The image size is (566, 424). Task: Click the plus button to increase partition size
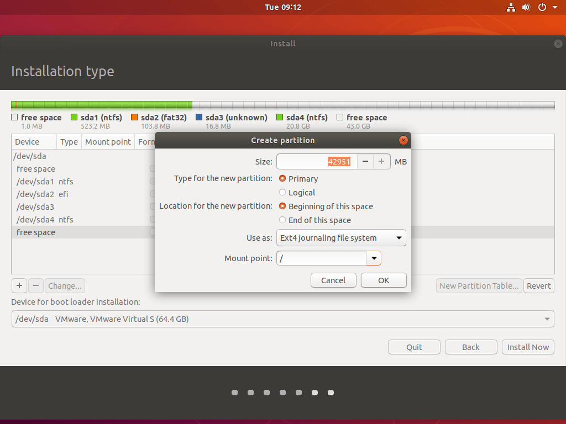(x=381, y=162)
